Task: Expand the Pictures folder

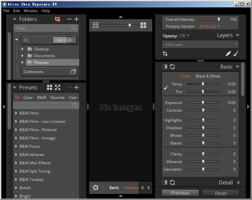Action: click(x=22, y=62)
